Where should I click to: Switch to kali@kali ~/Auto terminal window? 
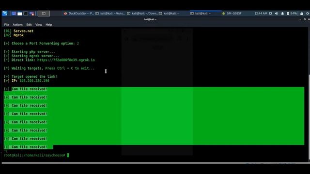[110, 14]
